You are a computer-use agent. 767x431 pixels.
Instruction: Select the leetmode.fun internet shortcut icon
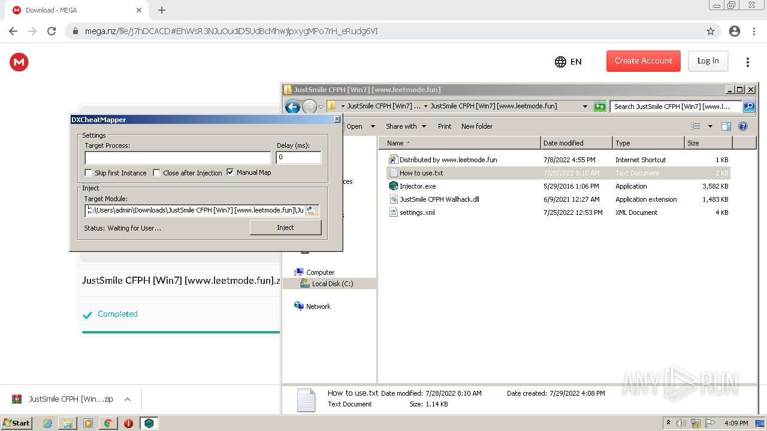click(393, 160)
